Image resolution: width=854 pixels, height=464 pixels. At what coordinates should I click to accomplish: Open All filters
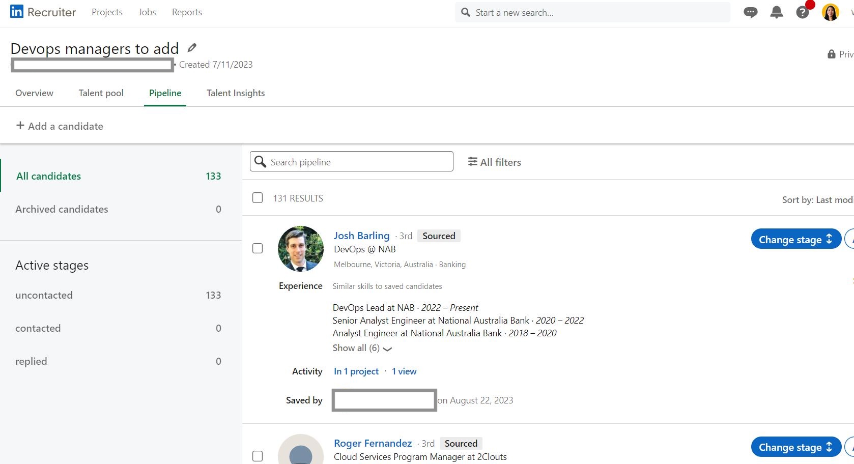495,162
